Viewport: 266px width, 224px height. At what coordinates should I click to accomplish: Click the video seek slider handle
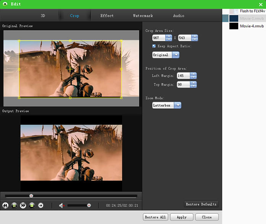pos(31,196)
